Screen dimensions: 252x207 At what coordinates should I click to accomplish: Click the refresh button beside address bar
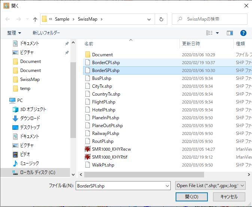click(x=161, y=19)
